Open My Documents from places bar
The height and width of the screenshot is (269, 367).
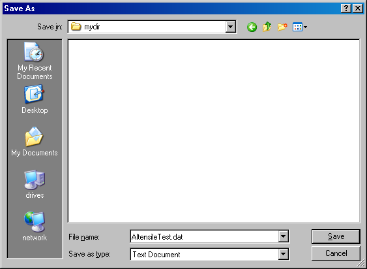[x=35, y=142]
